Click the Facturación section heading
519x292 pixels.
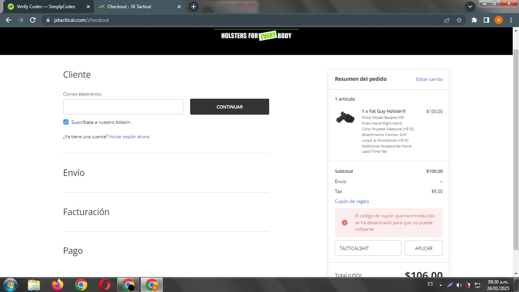click(x=86, y=212)
